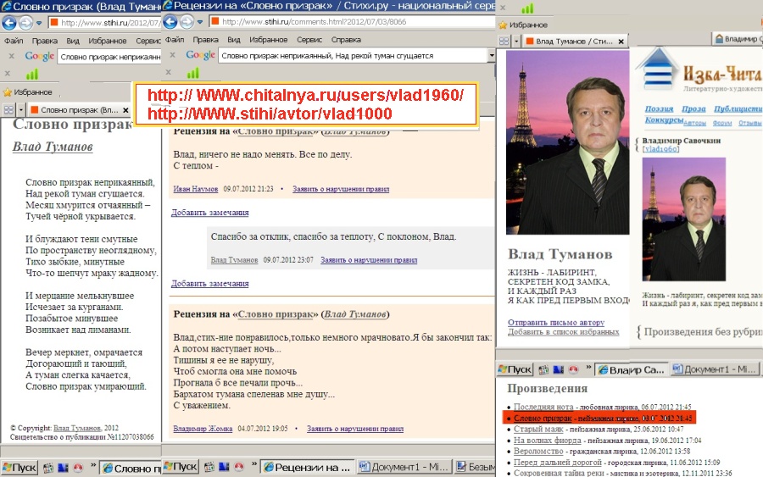Open Вид menu in the left window
This screenshot has width=763, height=477.
point(73,41)
